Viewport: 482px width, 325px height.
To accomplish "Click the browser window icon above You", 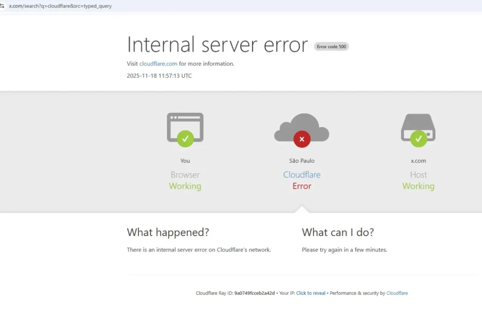I will click(x=185, y=123).
